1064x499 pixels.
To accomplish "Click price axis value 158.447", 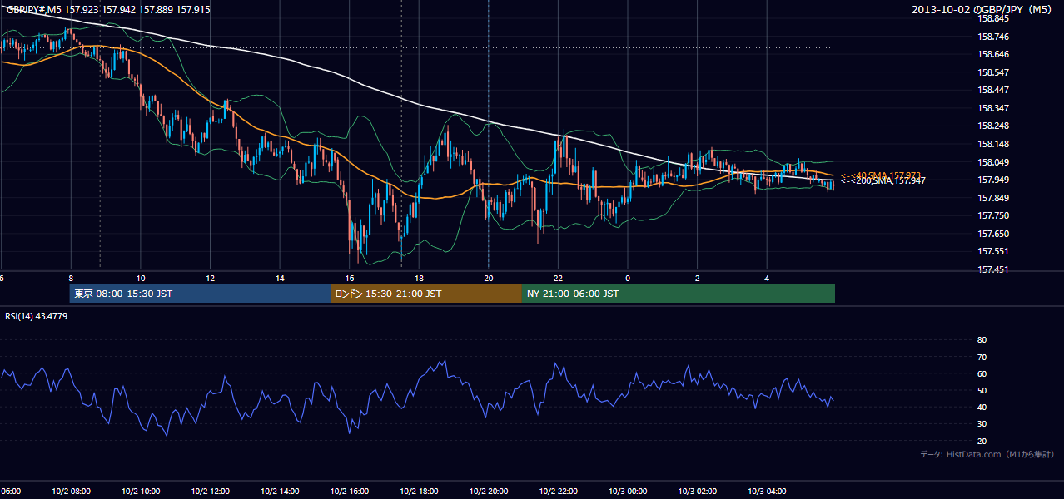I will 993,90.
